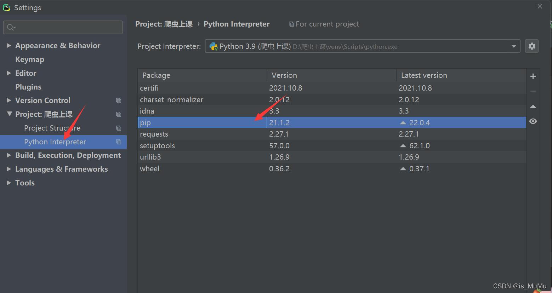This screenshot has width=552, height=293.
Task: Select the requests package row
Action: pyautogui.click(x=332, y=134)
